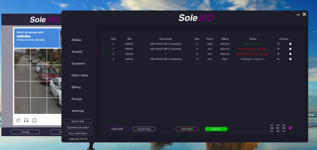Image resolution: width=317 pixels, height=150 pixels.
Task: Click the Actions column header
Action: pyautogui.click(x=284, y=39)
